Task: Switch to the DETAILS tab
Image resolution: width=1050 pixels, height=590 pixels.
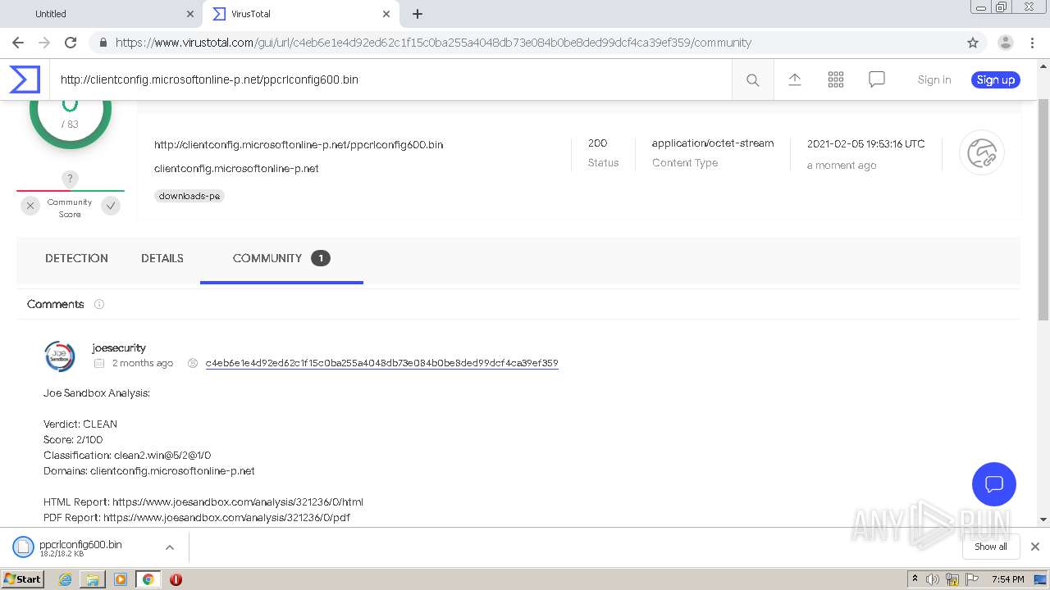Action: click(x=162, y=258)
